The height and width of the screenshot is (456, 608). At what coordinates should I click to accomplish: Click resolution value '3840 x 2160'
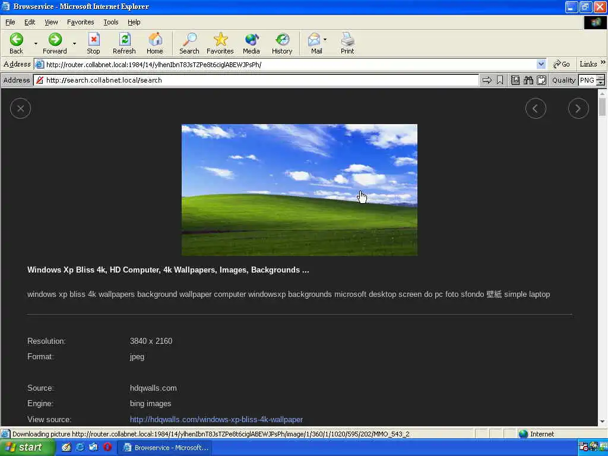[x=151, y=341]
